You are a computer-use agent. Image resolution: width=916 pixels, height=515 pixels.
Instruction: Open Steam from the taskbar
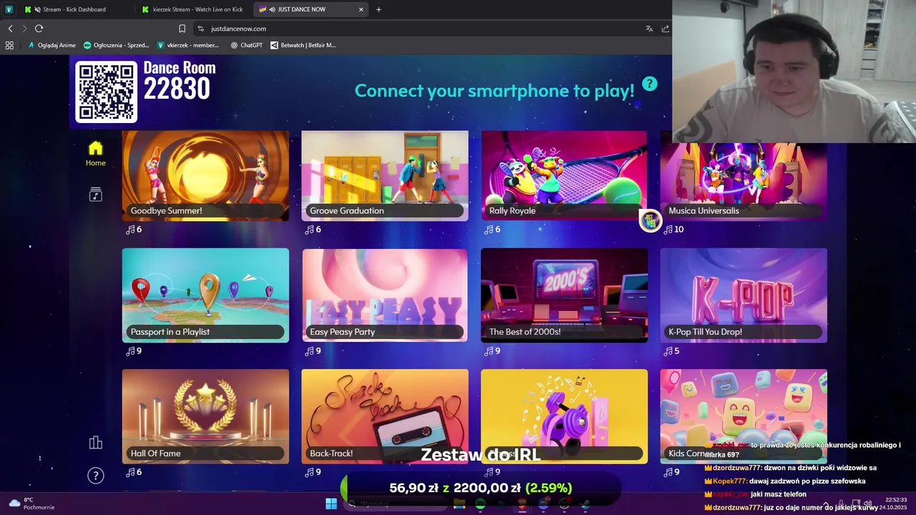point(585,504)
